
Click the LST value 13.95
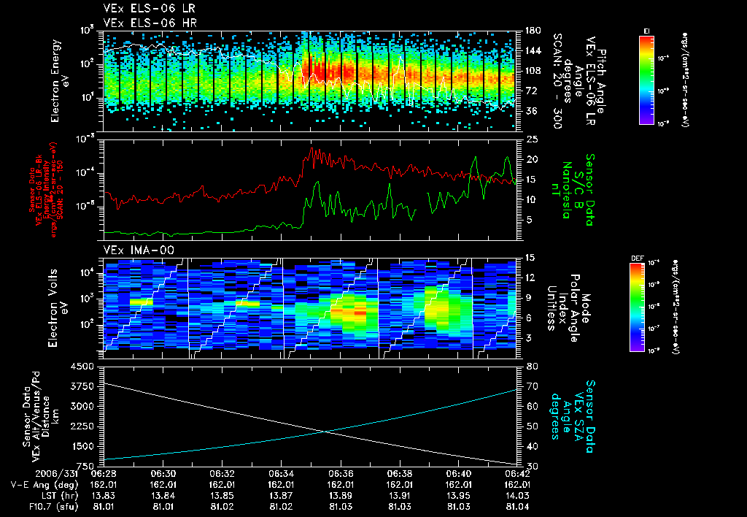pos(458,496)
